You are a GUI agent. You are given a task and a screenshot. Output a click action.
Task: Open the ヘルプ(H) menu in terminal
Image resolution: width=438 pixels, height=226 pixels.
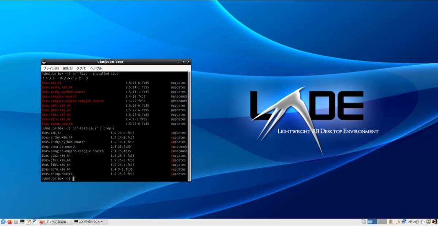click(x=97, y=68)
